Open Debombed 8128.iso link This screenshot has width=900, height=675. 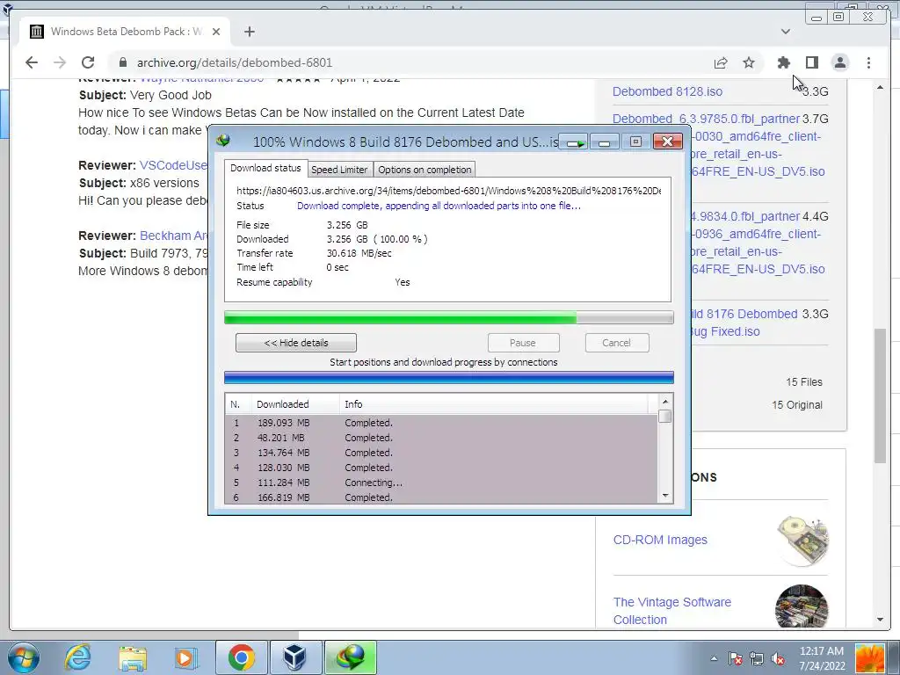pyautogui.click(x=668, y=91)
